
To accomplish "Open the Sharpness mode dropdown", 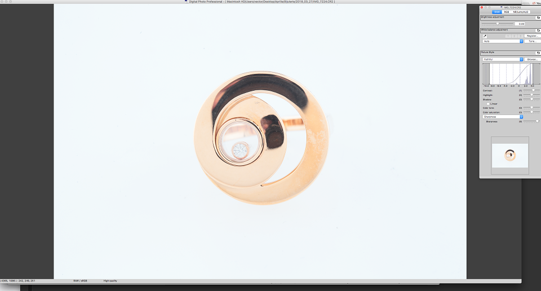I will pyautogui.click(x=503, y=117).
